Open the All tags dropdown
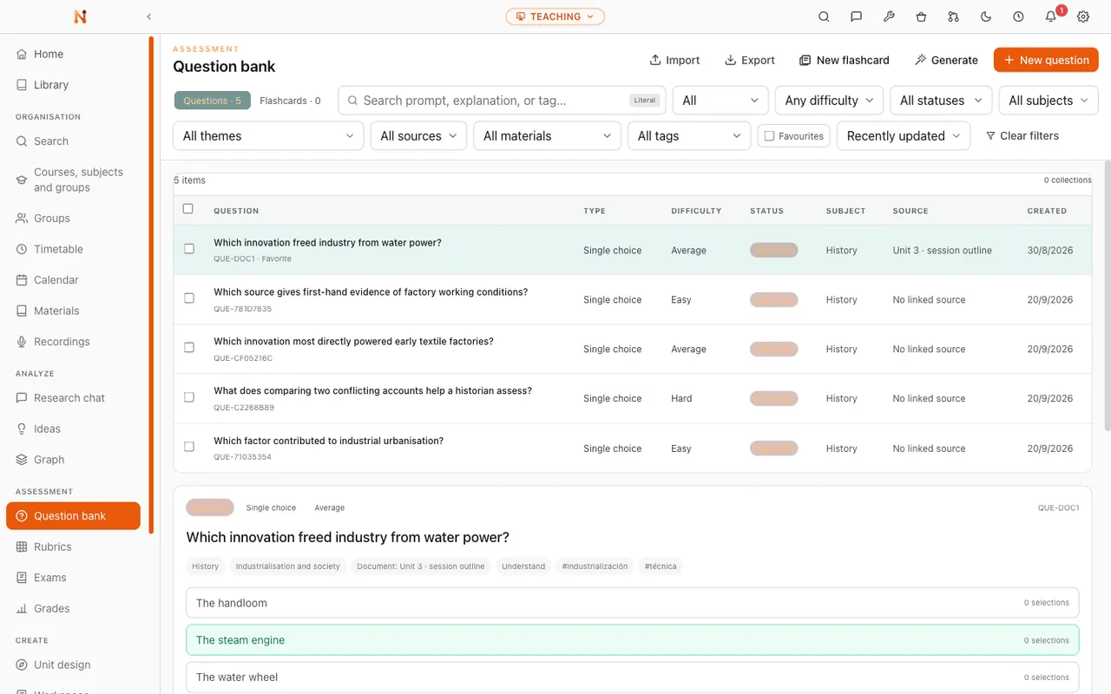 (688, 136)
